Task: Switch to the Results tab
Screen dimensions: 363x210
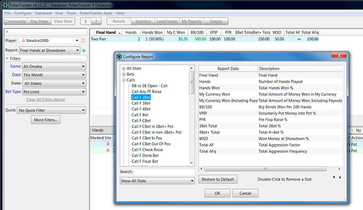Action: point(119,22)
